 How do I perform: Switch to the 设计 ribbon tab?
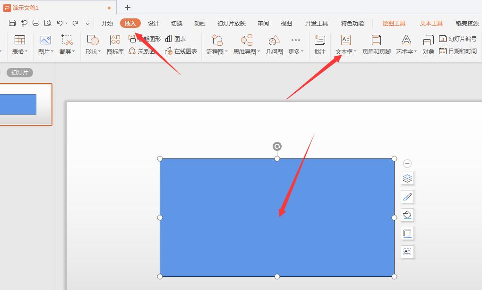click(153, 23)
